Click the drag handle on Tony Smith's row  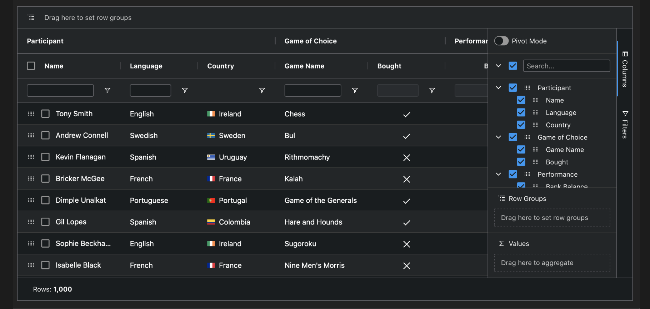pos(31,113)
